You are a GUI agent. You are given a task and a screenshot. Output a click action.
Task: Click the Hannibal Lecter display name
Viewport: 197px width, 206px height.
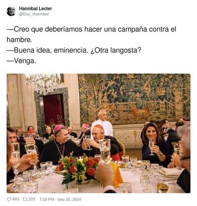click(x=35, y=8)
